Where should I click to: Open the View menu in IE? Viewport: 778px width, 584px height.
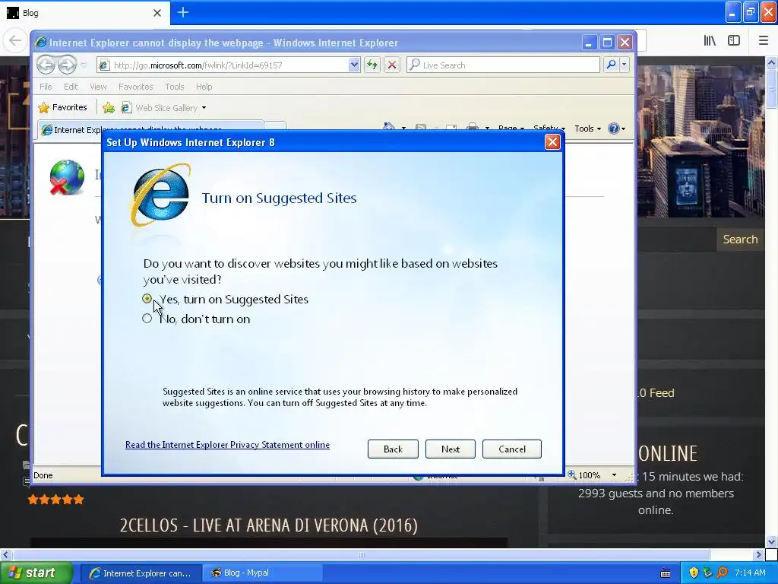[98, 87]
